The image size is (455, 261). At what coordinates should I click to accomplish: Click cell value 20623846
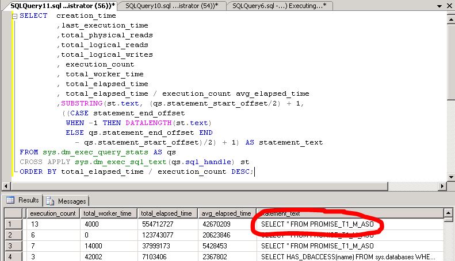tap(227, 235)
